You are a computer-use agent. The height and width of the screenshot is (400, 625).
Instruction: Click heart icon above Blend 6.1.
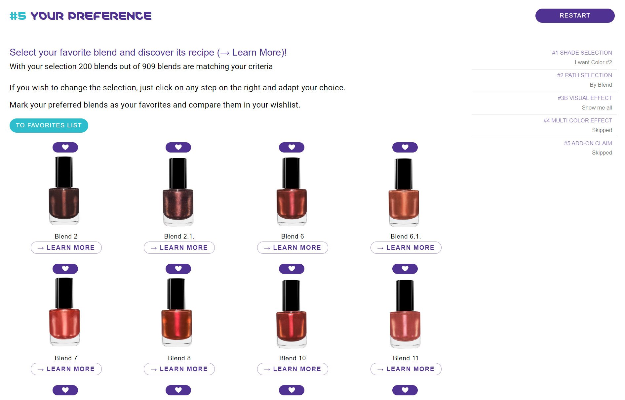(x=405, y=147)
